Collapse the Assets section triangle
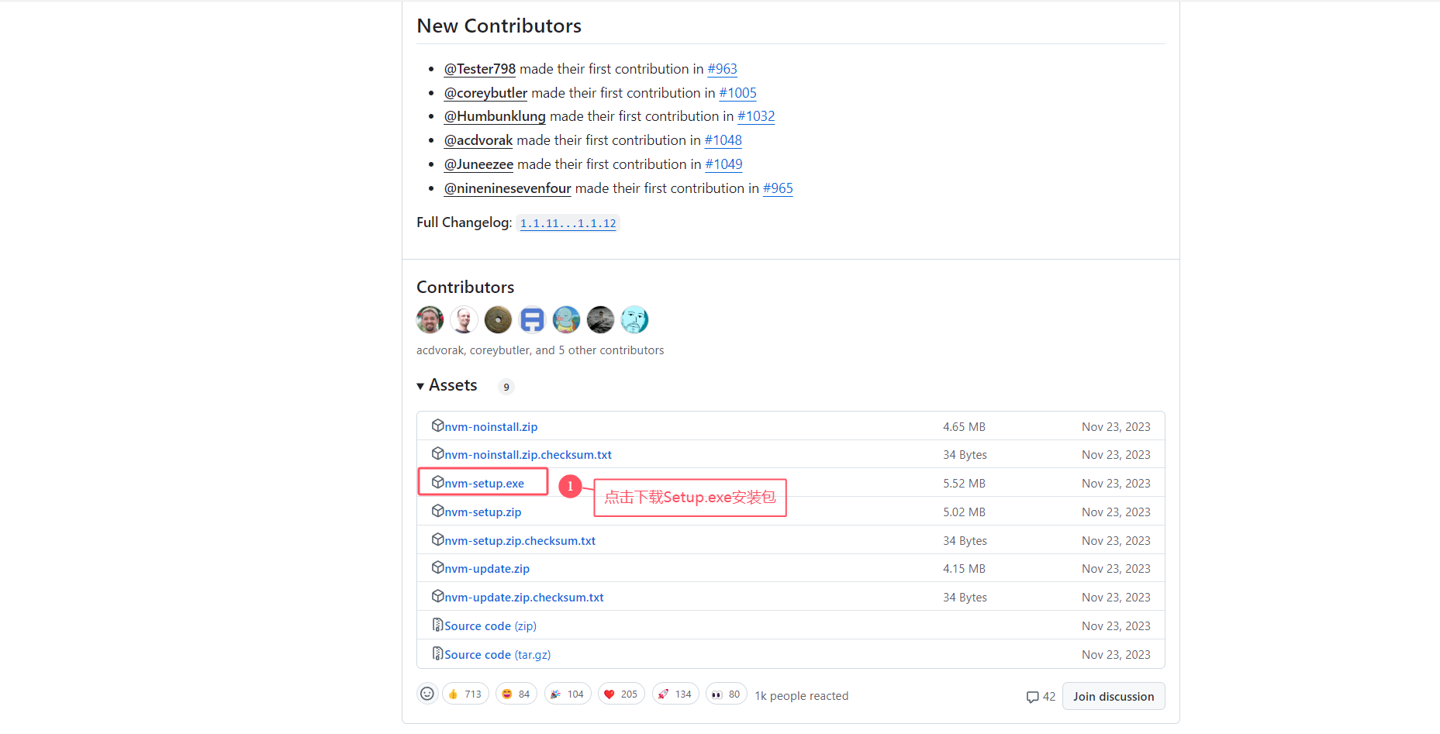1440x734 pixels. pyautogui.click(x=420, y=386)
